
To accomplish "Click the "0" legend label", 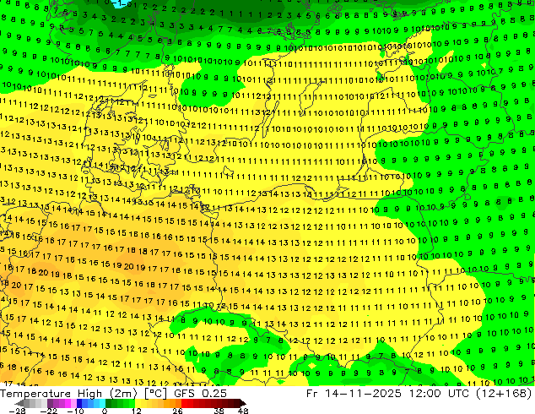I will click(105, 411).
